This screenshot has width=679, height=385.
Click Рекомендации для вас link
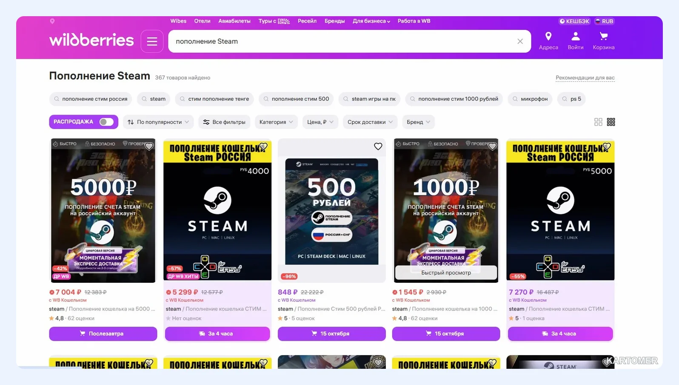tap(585, 78)
